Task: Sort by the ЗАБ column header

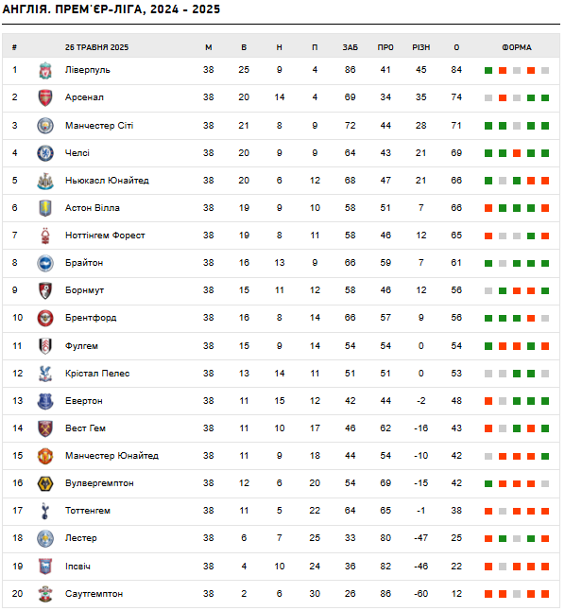Action: click(351, 47)
